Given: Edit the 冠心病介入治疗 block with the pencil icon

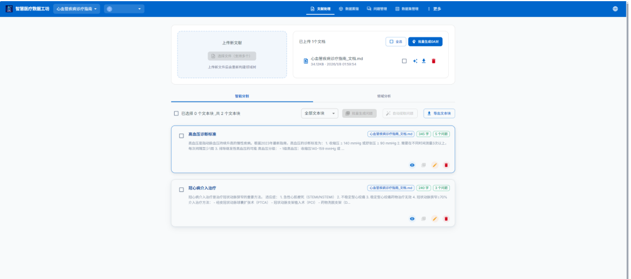Looking at the screenshot, I should pyautogui.click(x=435, y=219).
